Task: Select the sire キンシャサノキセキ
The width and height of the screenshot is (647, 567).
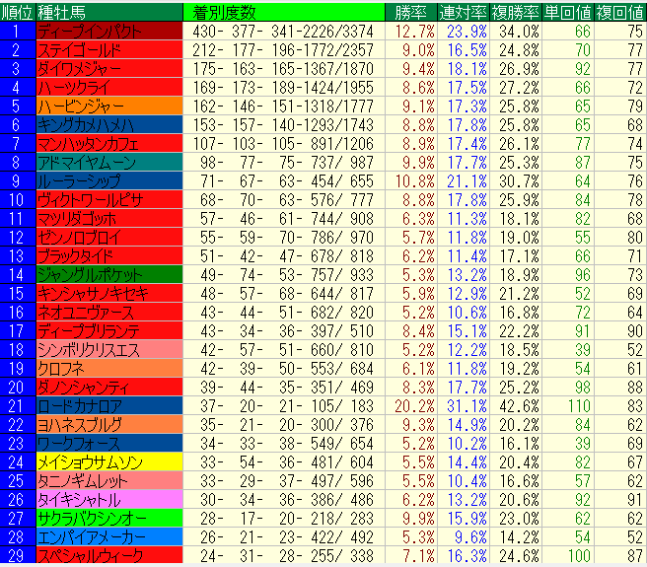Action: pos(109,294)
